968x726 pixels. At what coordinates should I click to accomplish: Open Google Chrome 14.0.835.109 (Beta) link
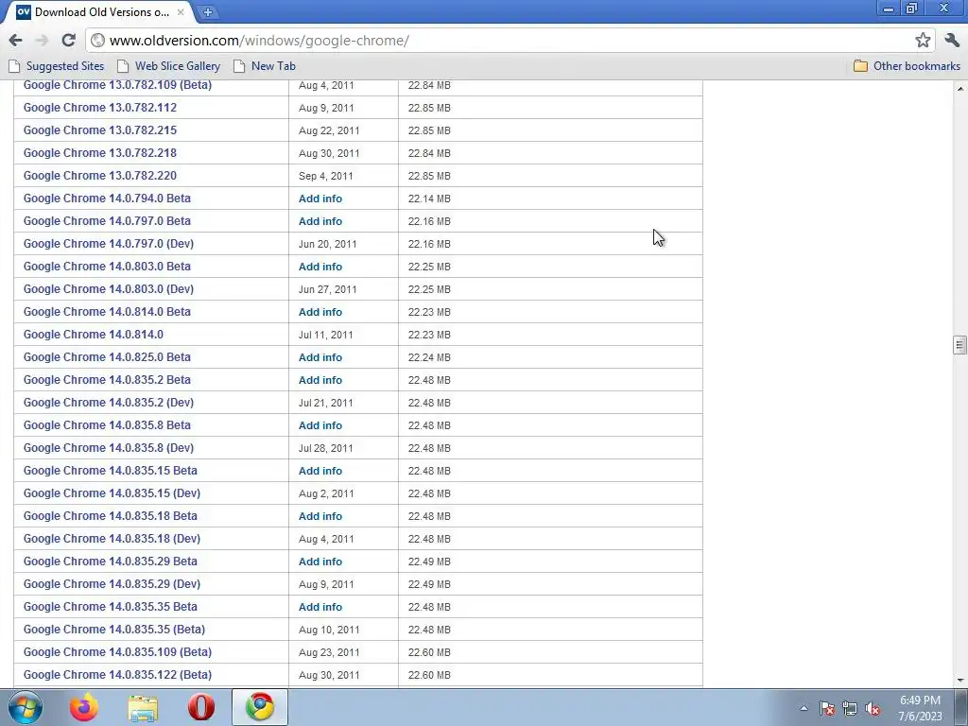pyautogui.click(x=117, y=652)
